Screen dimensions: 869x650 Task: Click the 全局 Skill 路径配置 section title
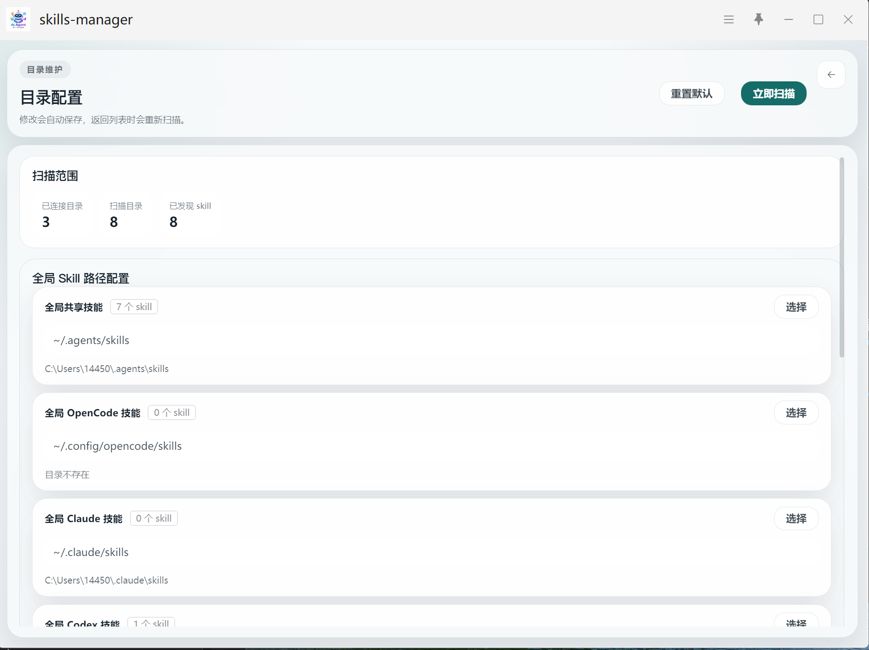point(81,278)
